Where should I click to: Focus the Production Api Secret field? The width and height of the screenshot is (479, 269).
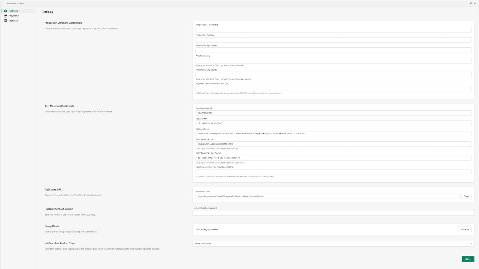pyautogui.click(x=333, y=50)
